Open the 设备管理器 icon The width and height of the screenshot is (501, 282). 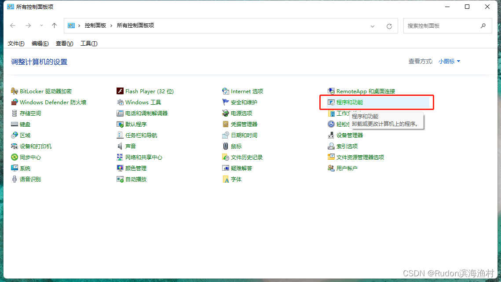[331, 135]
